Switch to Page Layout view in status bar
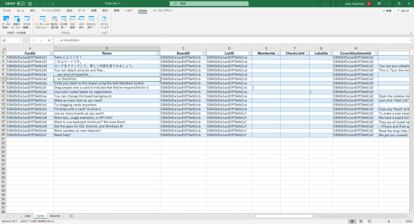414x224 pixels. pos(361,221)
